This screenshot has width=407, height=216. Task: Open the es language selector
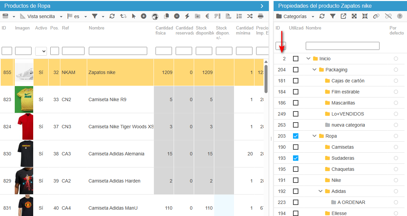click(77, 16)
